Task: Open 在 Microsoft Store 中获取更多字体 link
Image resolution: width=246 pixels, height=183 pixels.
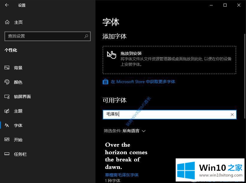Action: coord(143,82)
